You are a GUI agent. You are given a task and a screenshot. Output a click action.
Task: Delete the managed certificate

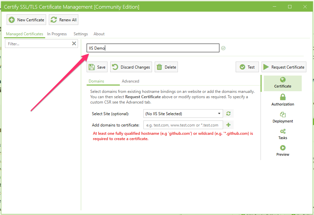coord(166,67)
